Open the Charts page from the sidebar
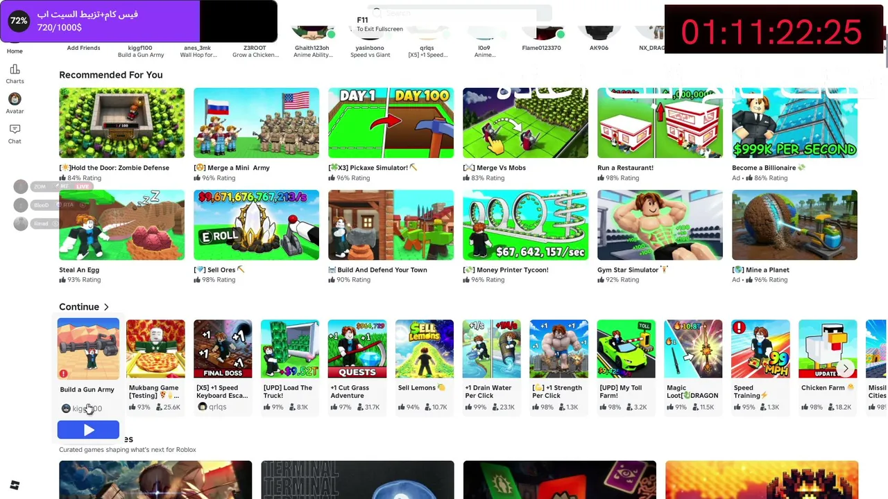This screenshot has height=499, width=888. click(15, 73)
